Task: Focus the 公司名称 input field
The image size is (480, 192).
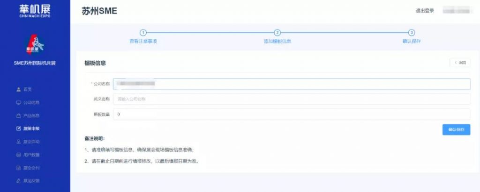Action: [x=292, y=84]
